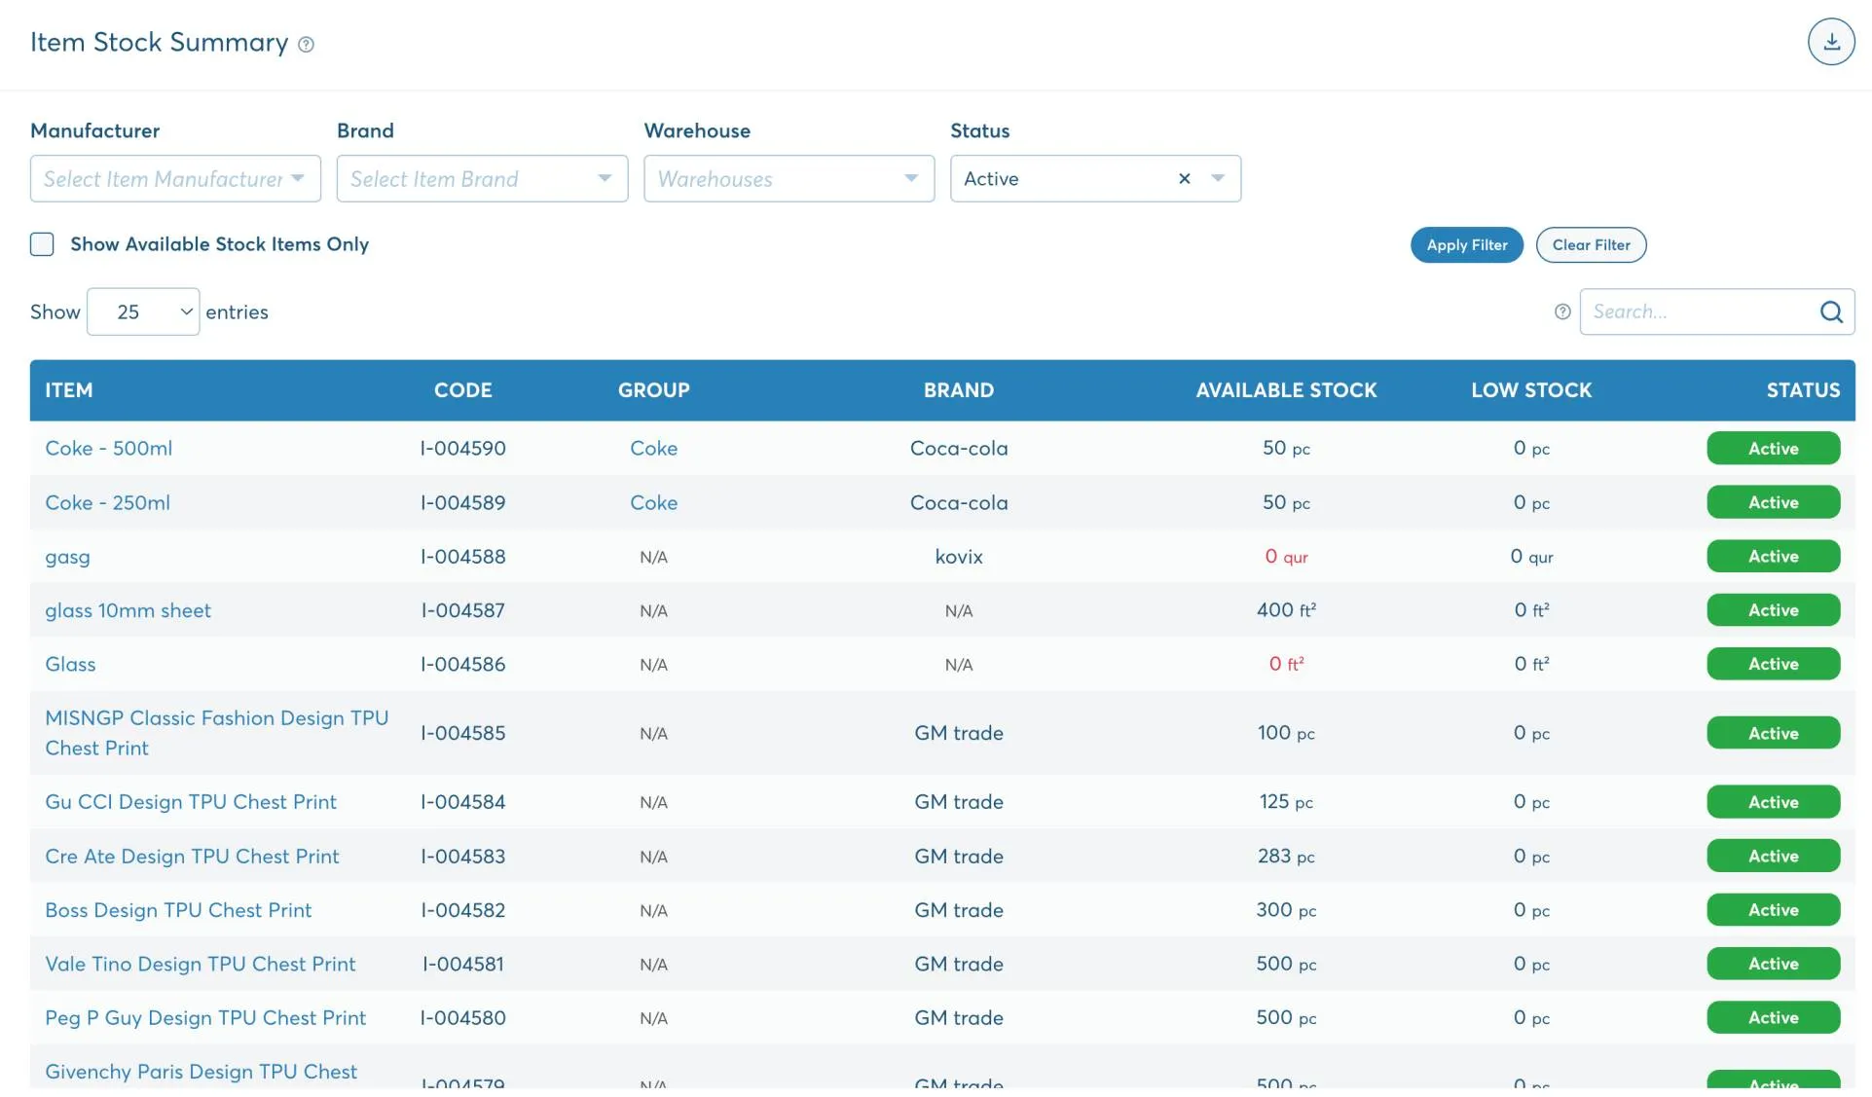1872x1097 pixels.
Task: Expand the Warehouses dropdown
Action: [x=789, y=178]
